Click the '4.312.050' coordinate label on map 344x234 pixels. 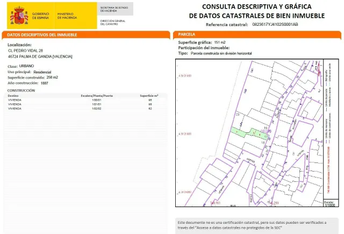(x=185, y=192)
